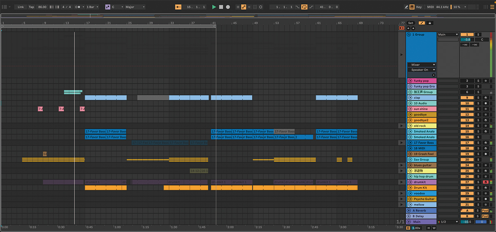Open the Mixer automation chooser dropdown
This screenshot has width=496, height=232.
pyautogui.click(x=421, y=65)
